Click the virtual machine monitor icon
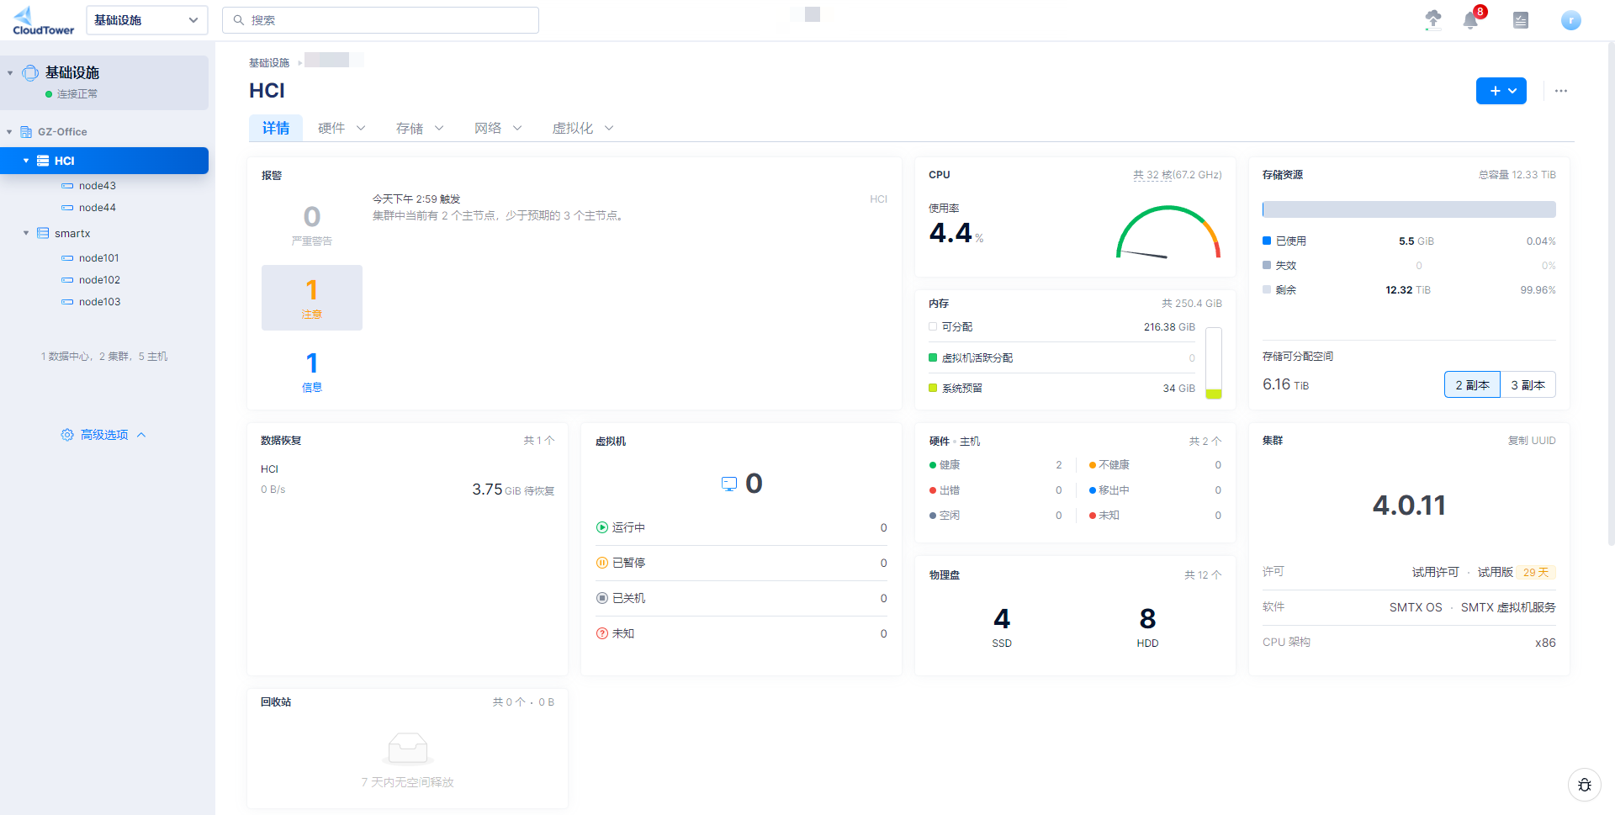1615x815 pixels. point(729,484)
